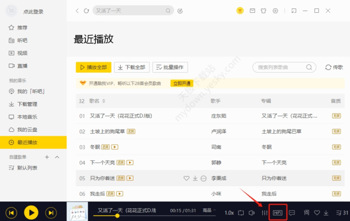This screenshot has height=221, width=350.
Task: Open the skin shirt icon in title bar
Action: pyautogui.click(x=264, y=10)
